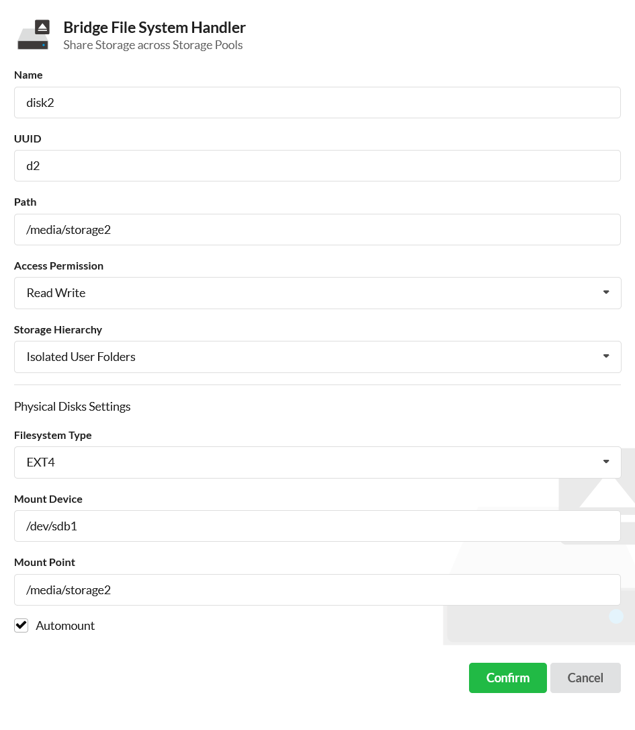Select the Read Write permission combo box
This screenshot has height=730, width=635.
[317, 293]
